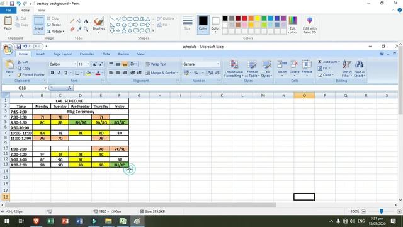Pick the Fill with color bucket tool
This screenshot has height=227, width=403.
pyautogui.click(x=79, y=21)
